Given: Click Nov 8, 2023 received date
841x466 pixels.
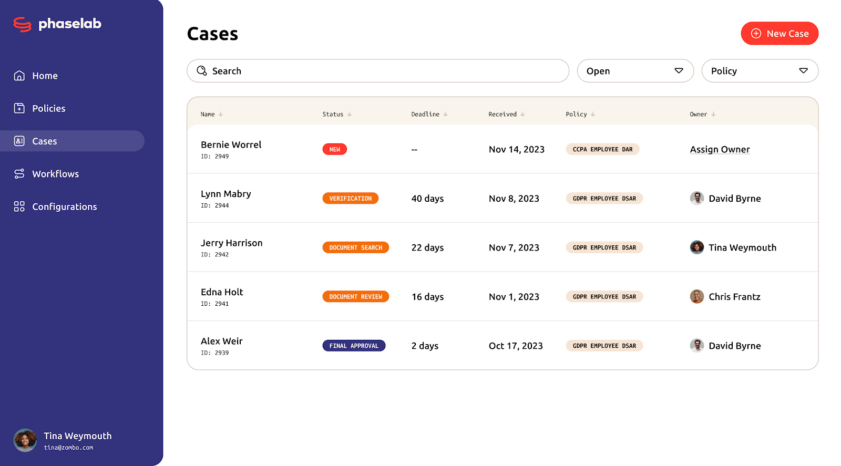Looking at the screenshot, I should [x=514, y=199].
